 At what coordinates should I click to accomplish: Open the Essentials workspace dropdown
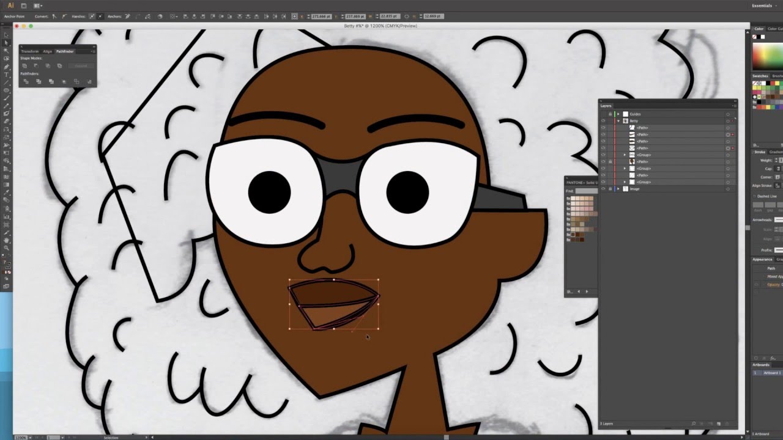point(765,5)
